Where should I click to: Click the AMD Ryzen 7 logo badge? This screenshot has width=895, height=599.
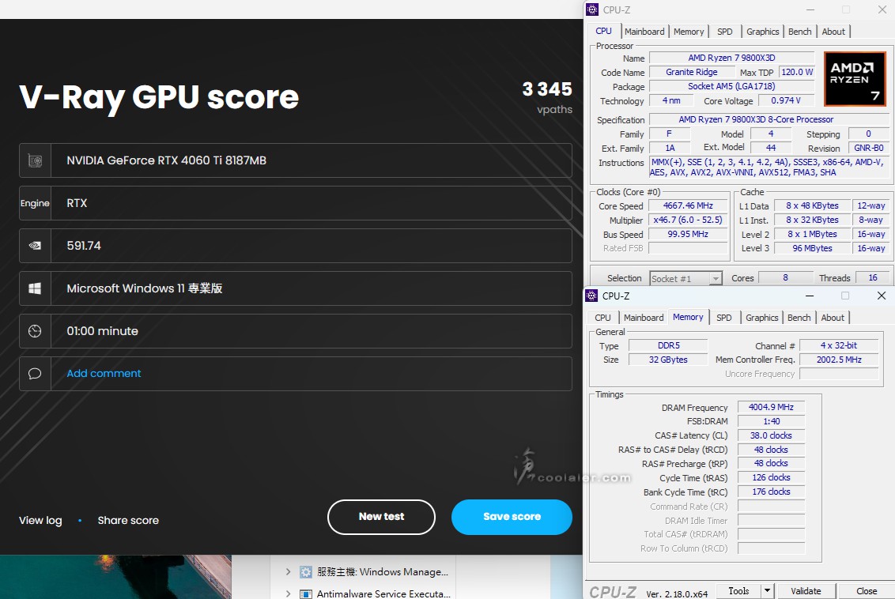point(855,79)
